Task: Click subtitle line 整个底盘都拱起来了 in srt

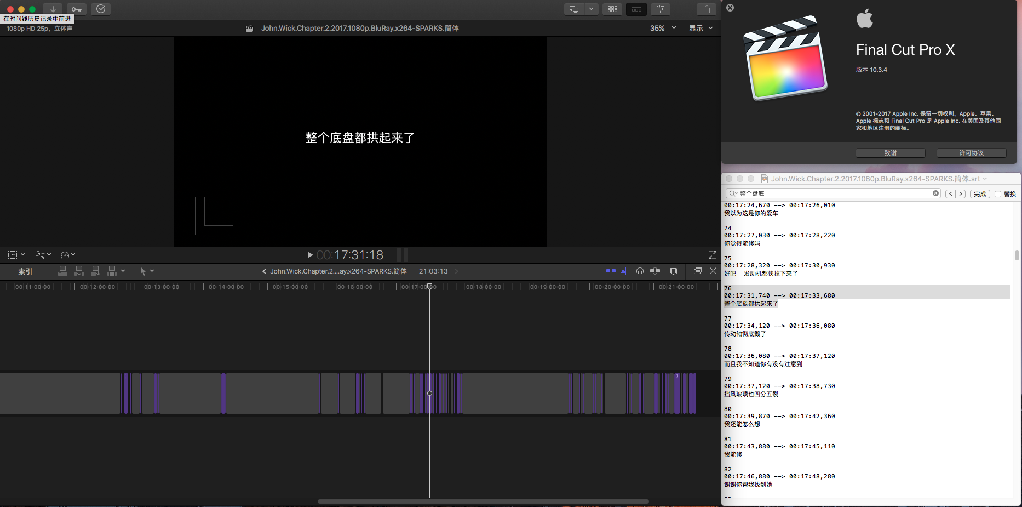Action: pos(751,304)
